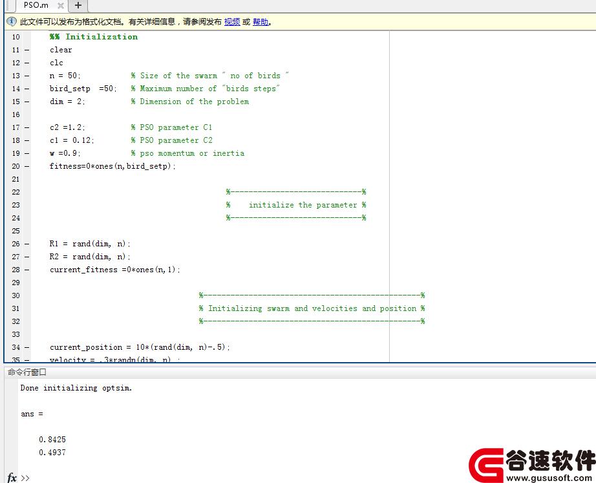Click the 'PSO parameter C1' comment
596x483 pixels.
pos(172,127)
